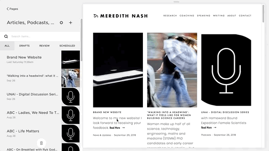The width and height of the screenshot is (269, 151).
Task: Click the preview expand handle at top
Action: [176, 2]
